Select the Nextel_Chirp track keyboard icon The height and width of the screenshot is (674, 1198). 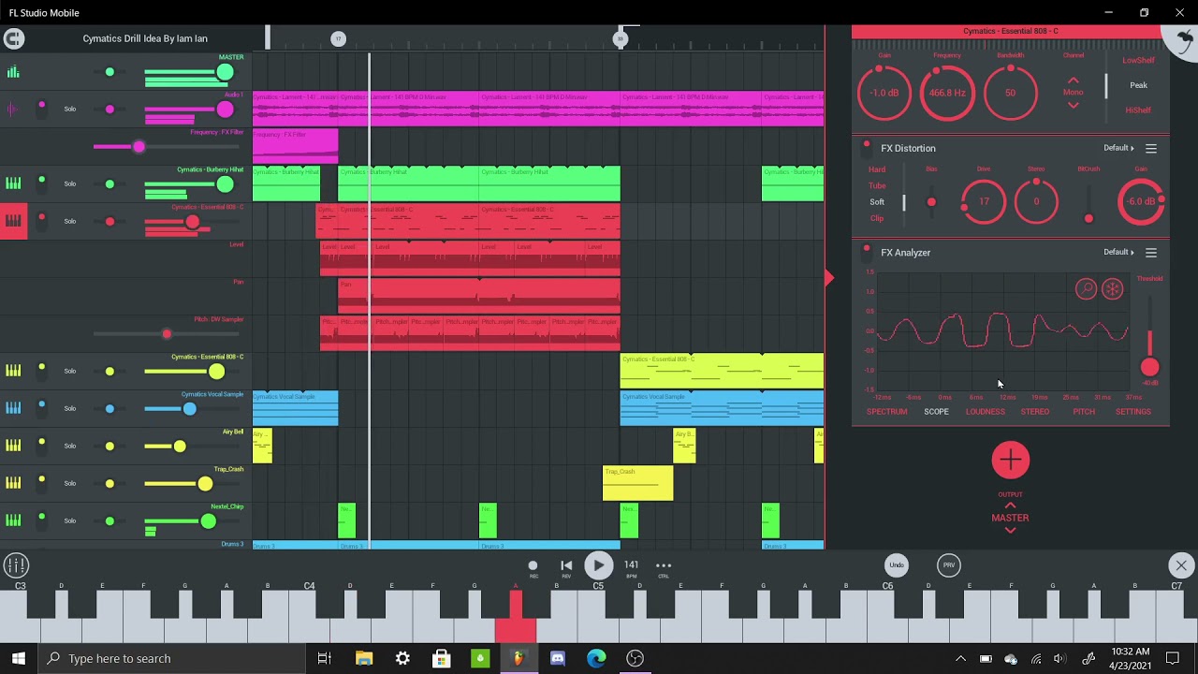(x=13, y=521)
